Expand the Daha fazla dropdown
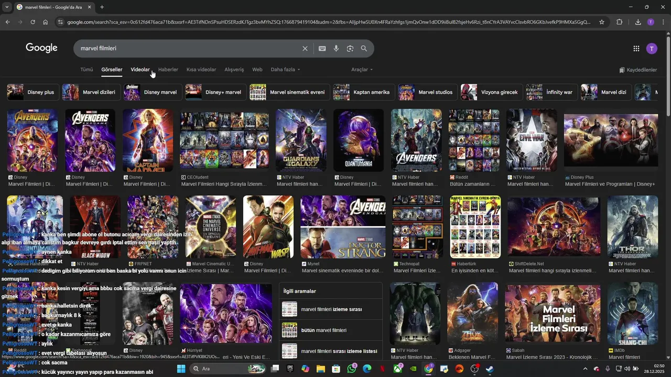This screenshot has height=377, width=671. pyautogui.click(x=286, y=70)
